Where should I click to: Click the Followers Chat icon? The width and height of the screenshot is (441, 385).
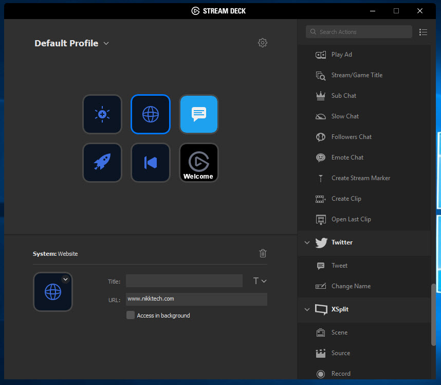pos(321,137)
